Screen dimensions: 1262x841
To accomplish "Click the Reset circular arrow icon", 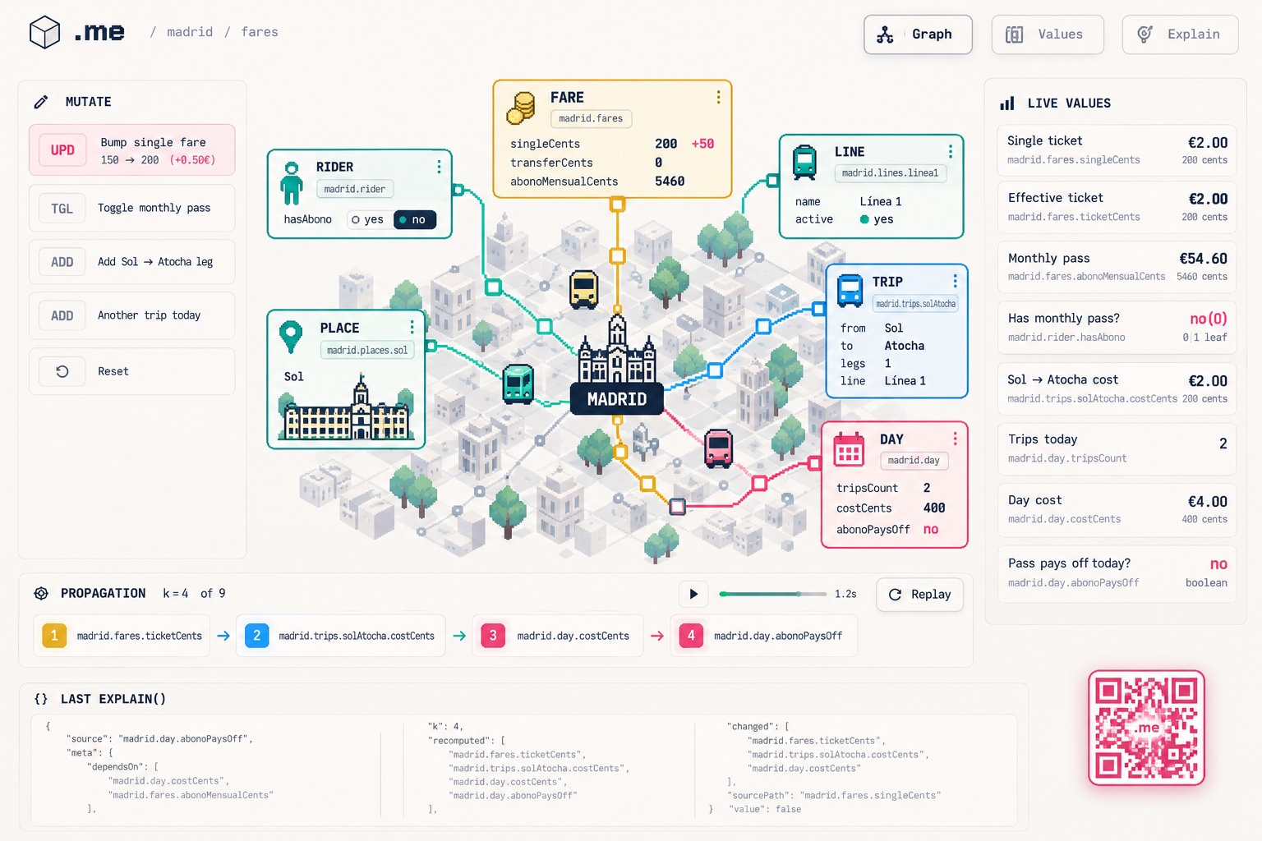I will [62, 371].
